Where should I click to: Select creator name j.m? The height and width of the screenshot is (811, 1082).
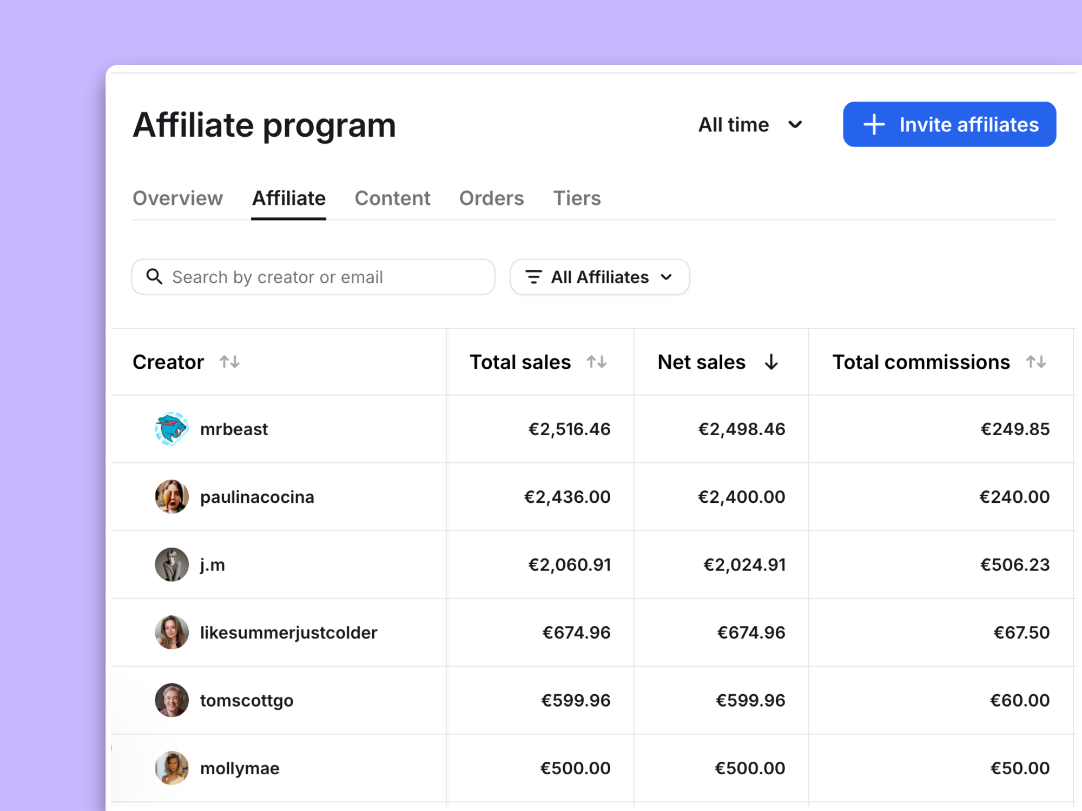point(213,565)
